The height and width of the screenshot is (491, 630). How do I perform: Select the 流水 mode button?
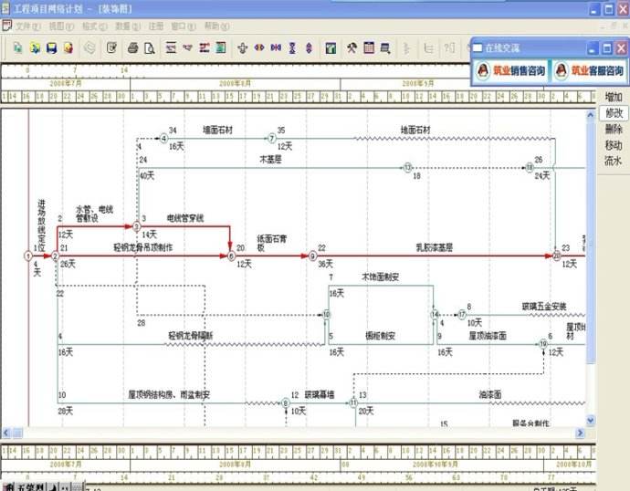(x=614, y=161)
